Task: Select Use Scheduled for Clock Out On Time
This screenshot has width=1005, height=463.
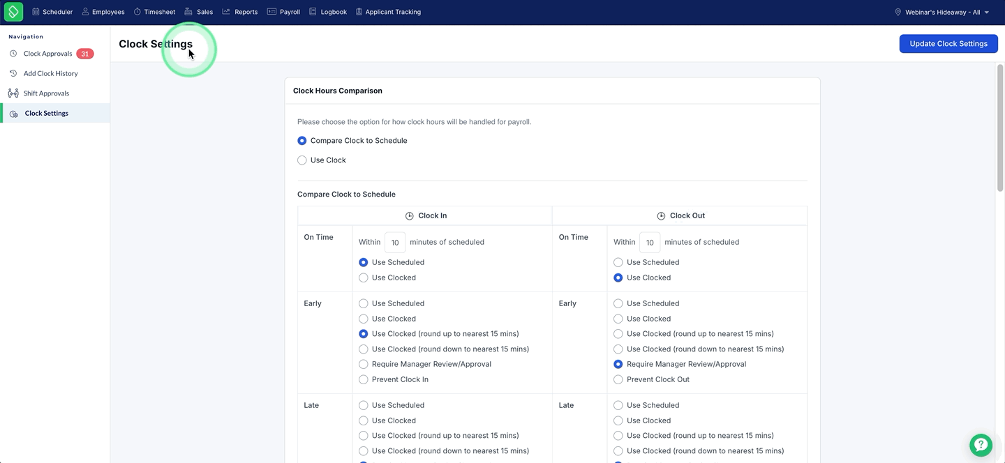Action: tap(618, 263)
